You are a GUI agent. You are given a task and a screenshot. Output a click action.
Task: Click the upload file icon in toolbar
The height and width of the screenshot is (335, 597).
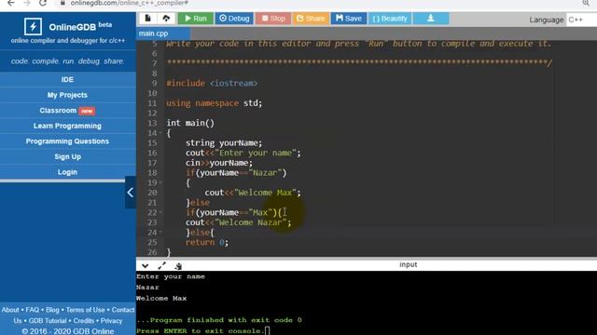(166, 19)
